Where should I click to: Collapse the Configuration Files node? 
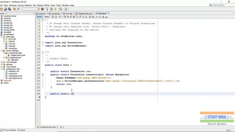tap(1, 69)
